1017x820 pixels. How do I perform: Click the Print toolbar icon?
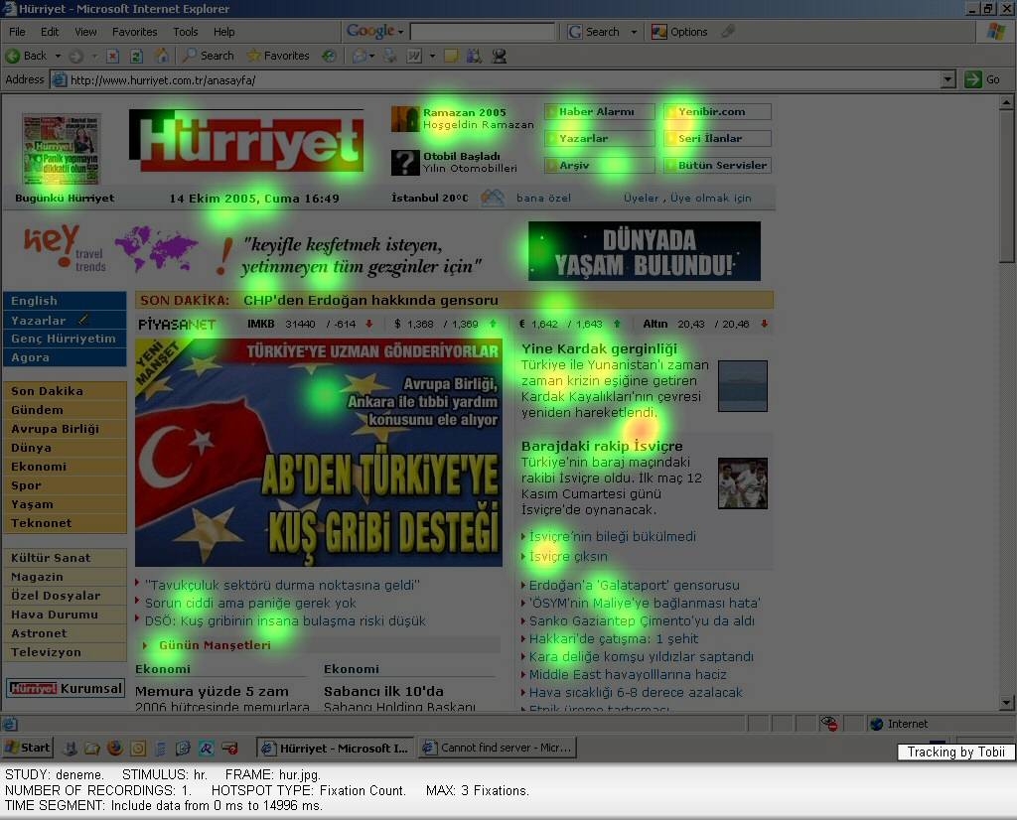click(x=389, y=56)
